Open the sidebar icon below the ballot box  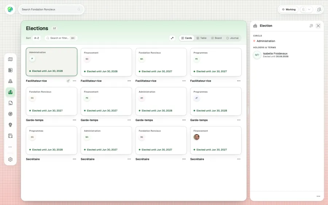10,103
